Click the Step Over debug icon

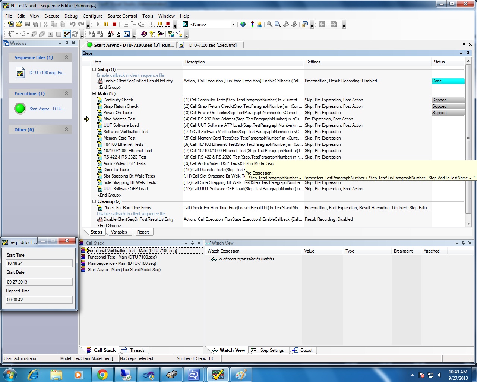tap(133, 24)
